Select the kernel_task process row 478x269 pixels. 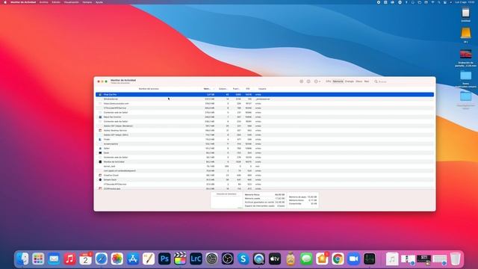point(264,166)
